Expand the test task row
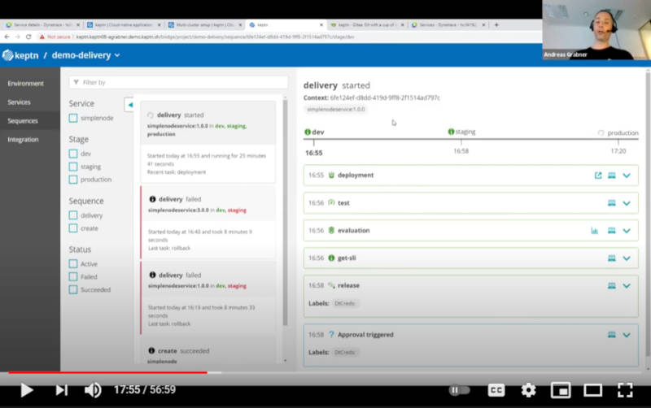 coord(627,203)
